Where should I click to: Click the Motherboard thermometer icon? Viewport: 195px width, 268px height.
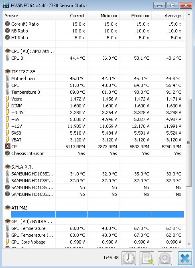(x=7, y=78)
